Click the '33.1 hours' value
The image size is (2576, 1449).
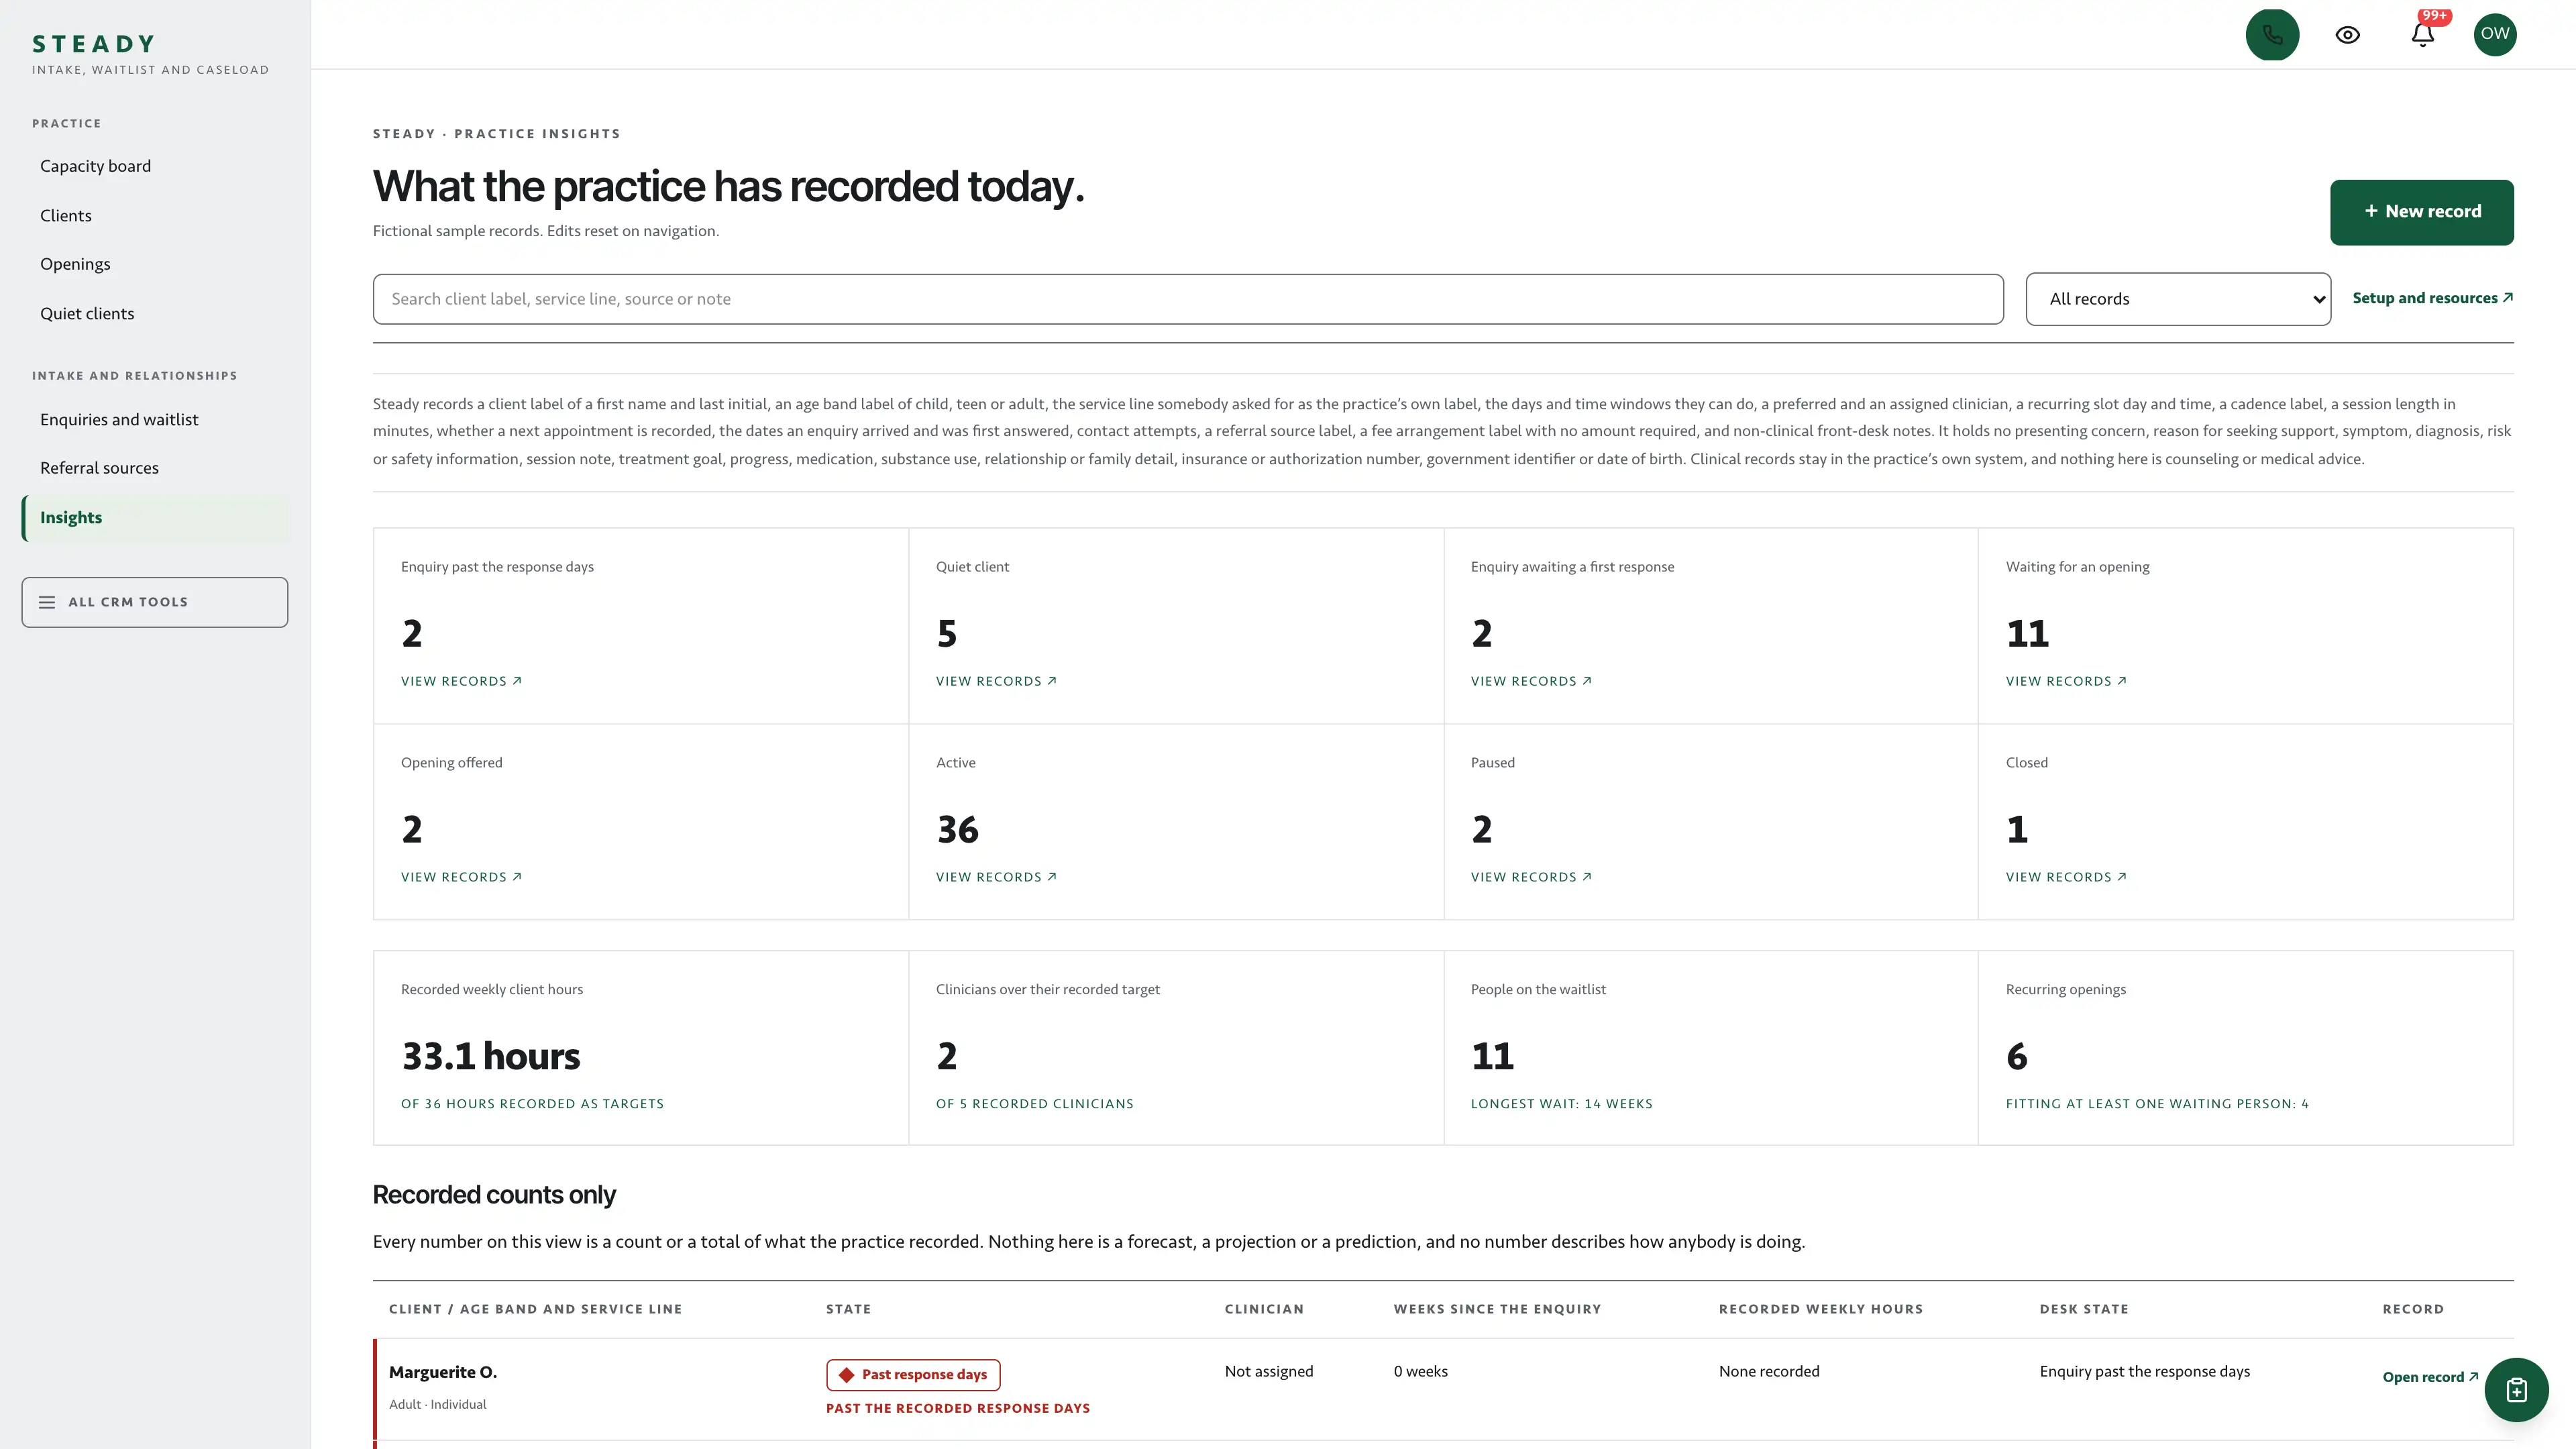(x=490, y=1056)
